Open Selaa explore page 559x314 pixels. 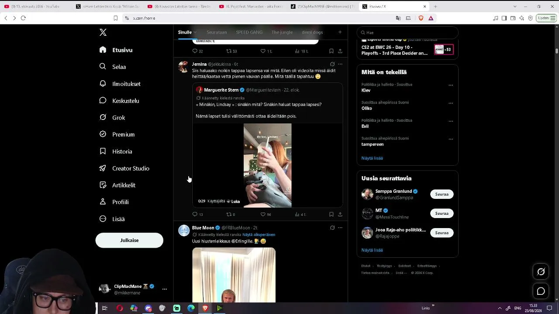113,67
